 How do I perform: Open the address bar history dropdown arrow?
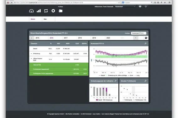click(117, 2)
